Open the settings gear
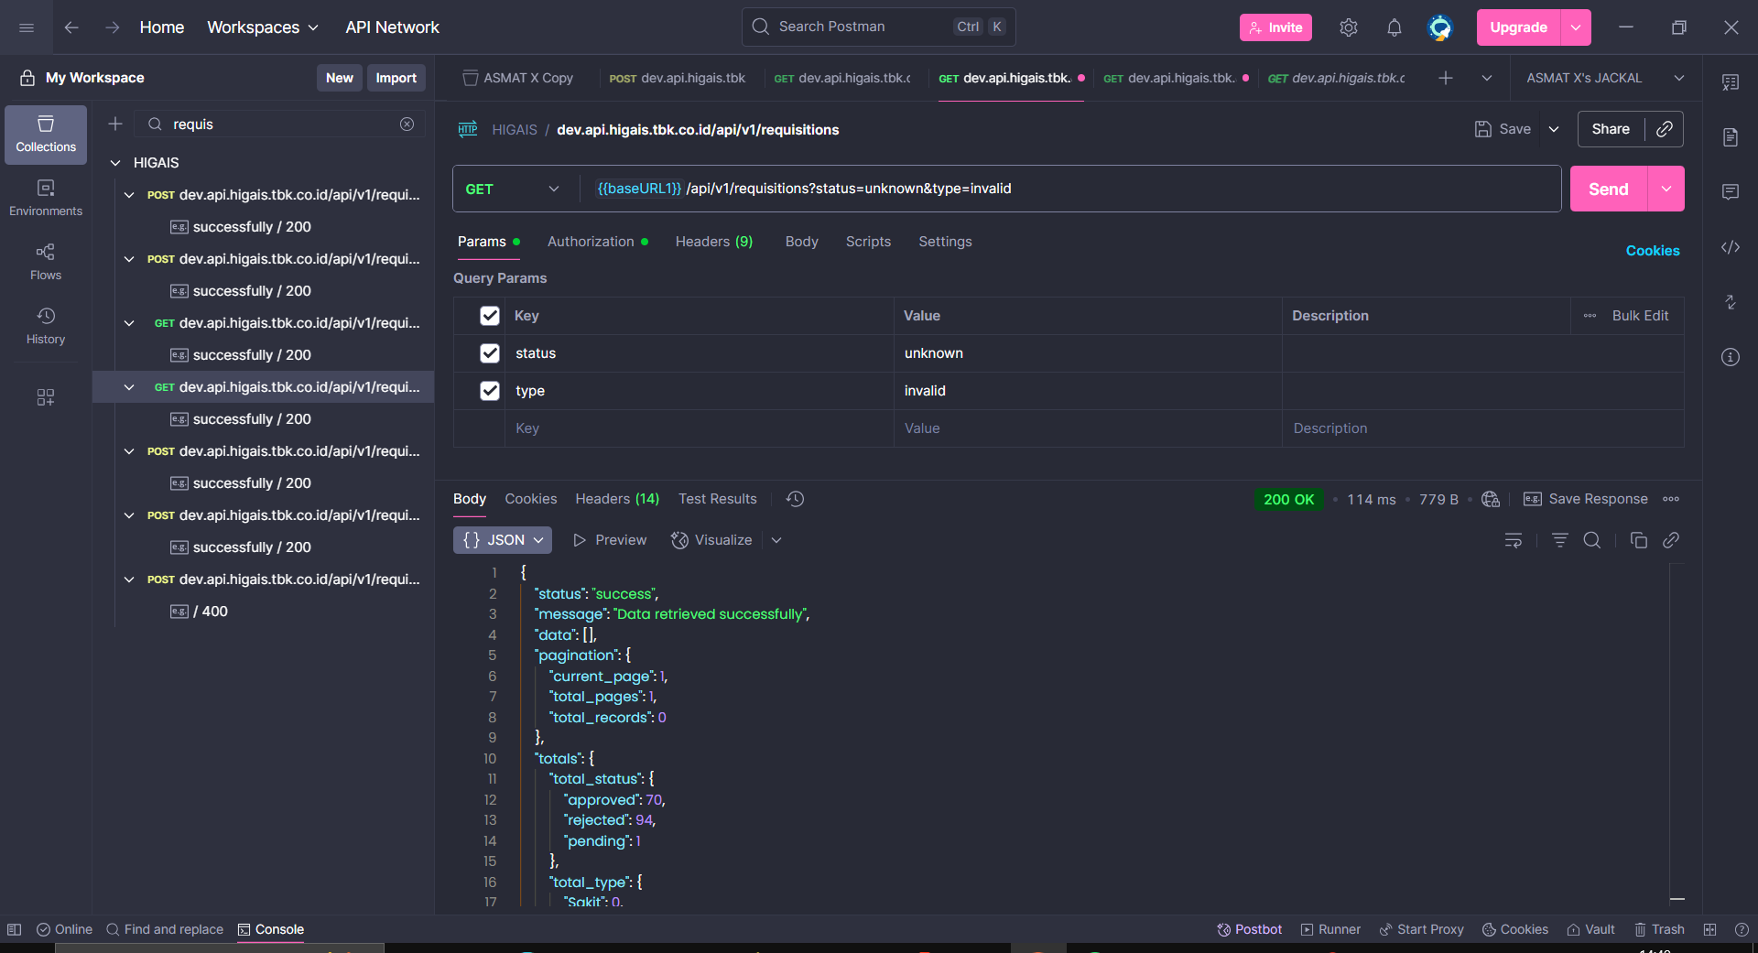 [x=1348, y=27]
